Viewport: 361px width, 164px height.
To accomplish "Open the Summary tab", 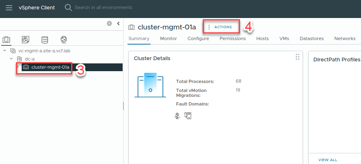I will (x=139, y=38).
